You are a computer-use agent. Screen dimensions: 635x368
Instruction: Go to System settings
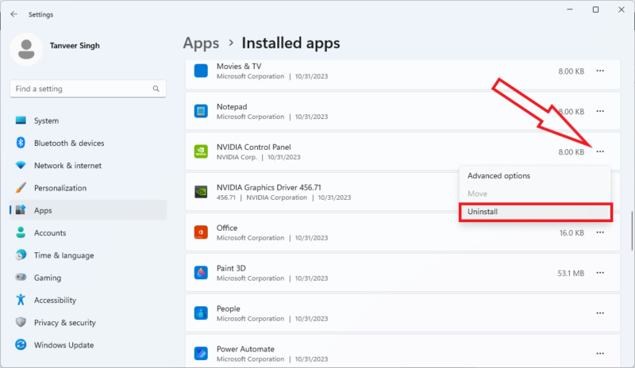88,121
